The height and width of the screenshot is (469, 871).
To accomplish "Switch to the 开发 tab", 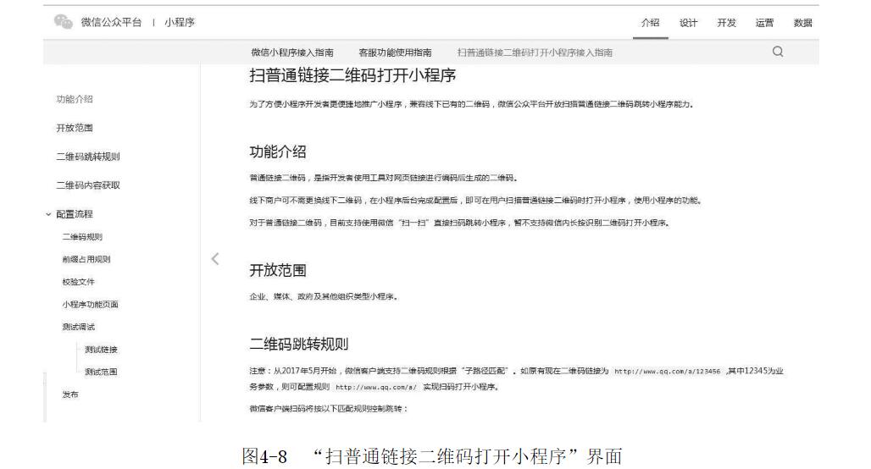I will (726, 23).
